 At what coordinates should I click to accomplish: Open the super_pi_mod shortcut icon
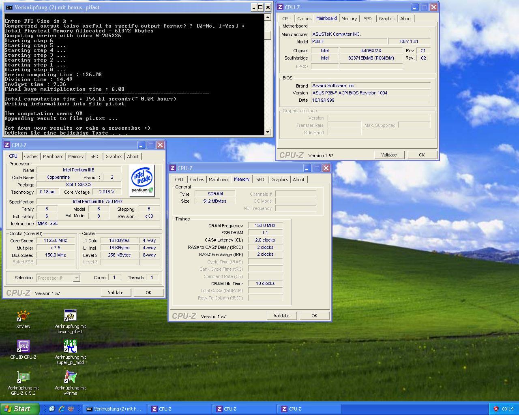[70, 346]
